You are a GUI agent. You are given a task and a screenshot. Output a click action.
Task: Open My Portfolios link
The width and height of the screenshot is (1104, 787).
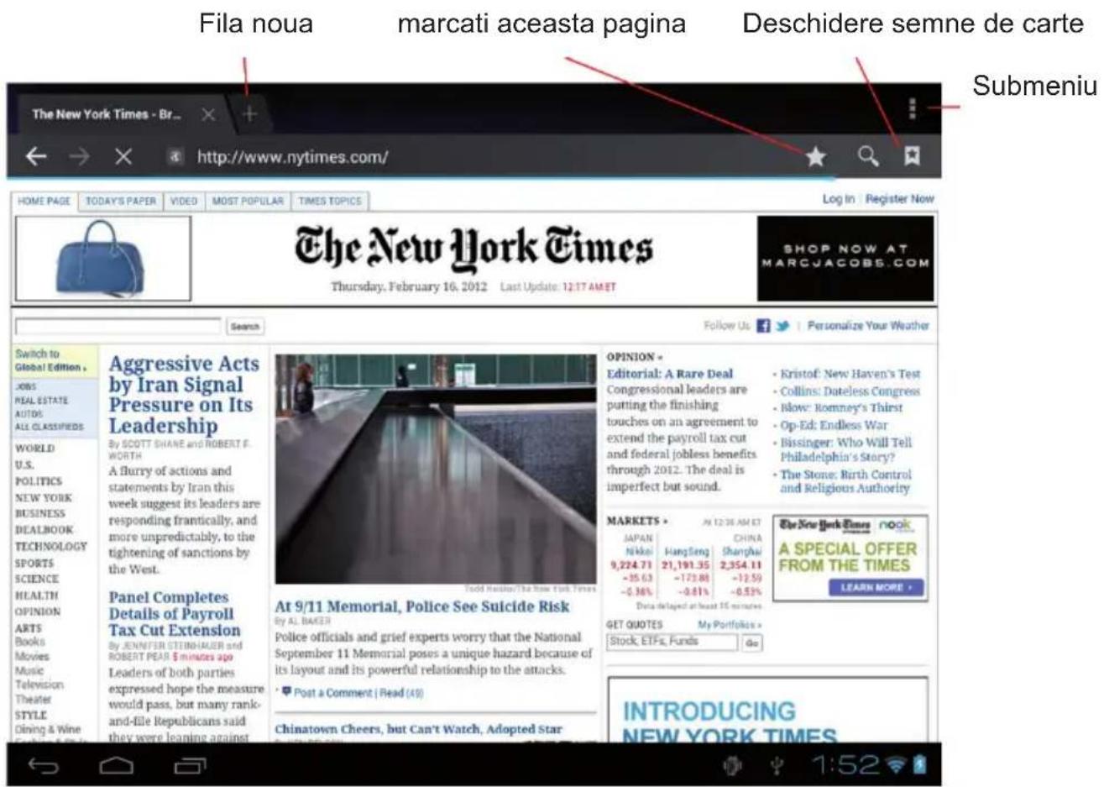[730, 625]
